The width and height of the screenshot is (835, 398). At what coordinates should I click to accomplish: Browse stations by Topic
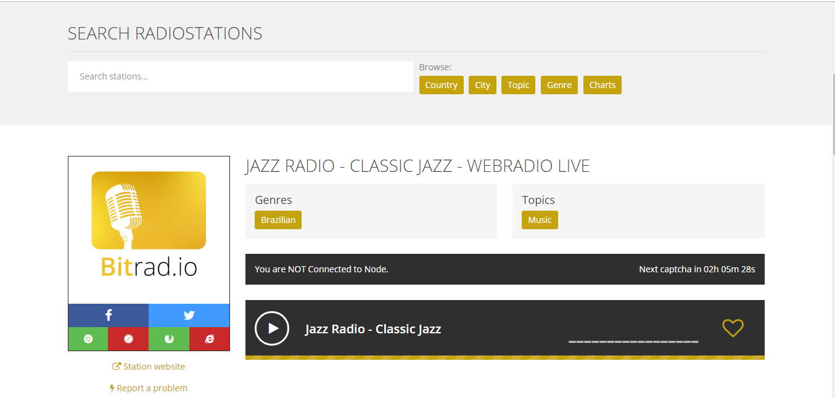519,85
